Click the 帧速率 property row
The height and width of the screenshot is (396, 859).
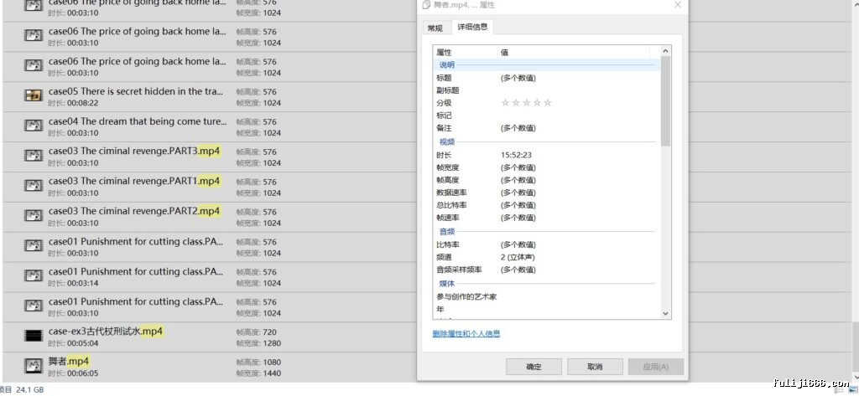tap(546, 218)
